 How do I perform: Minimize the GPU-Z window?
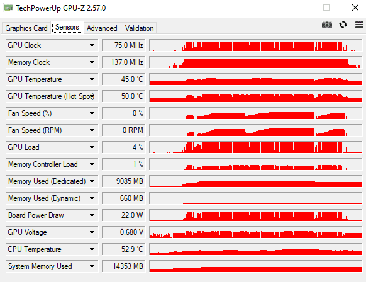coord(298,8)
